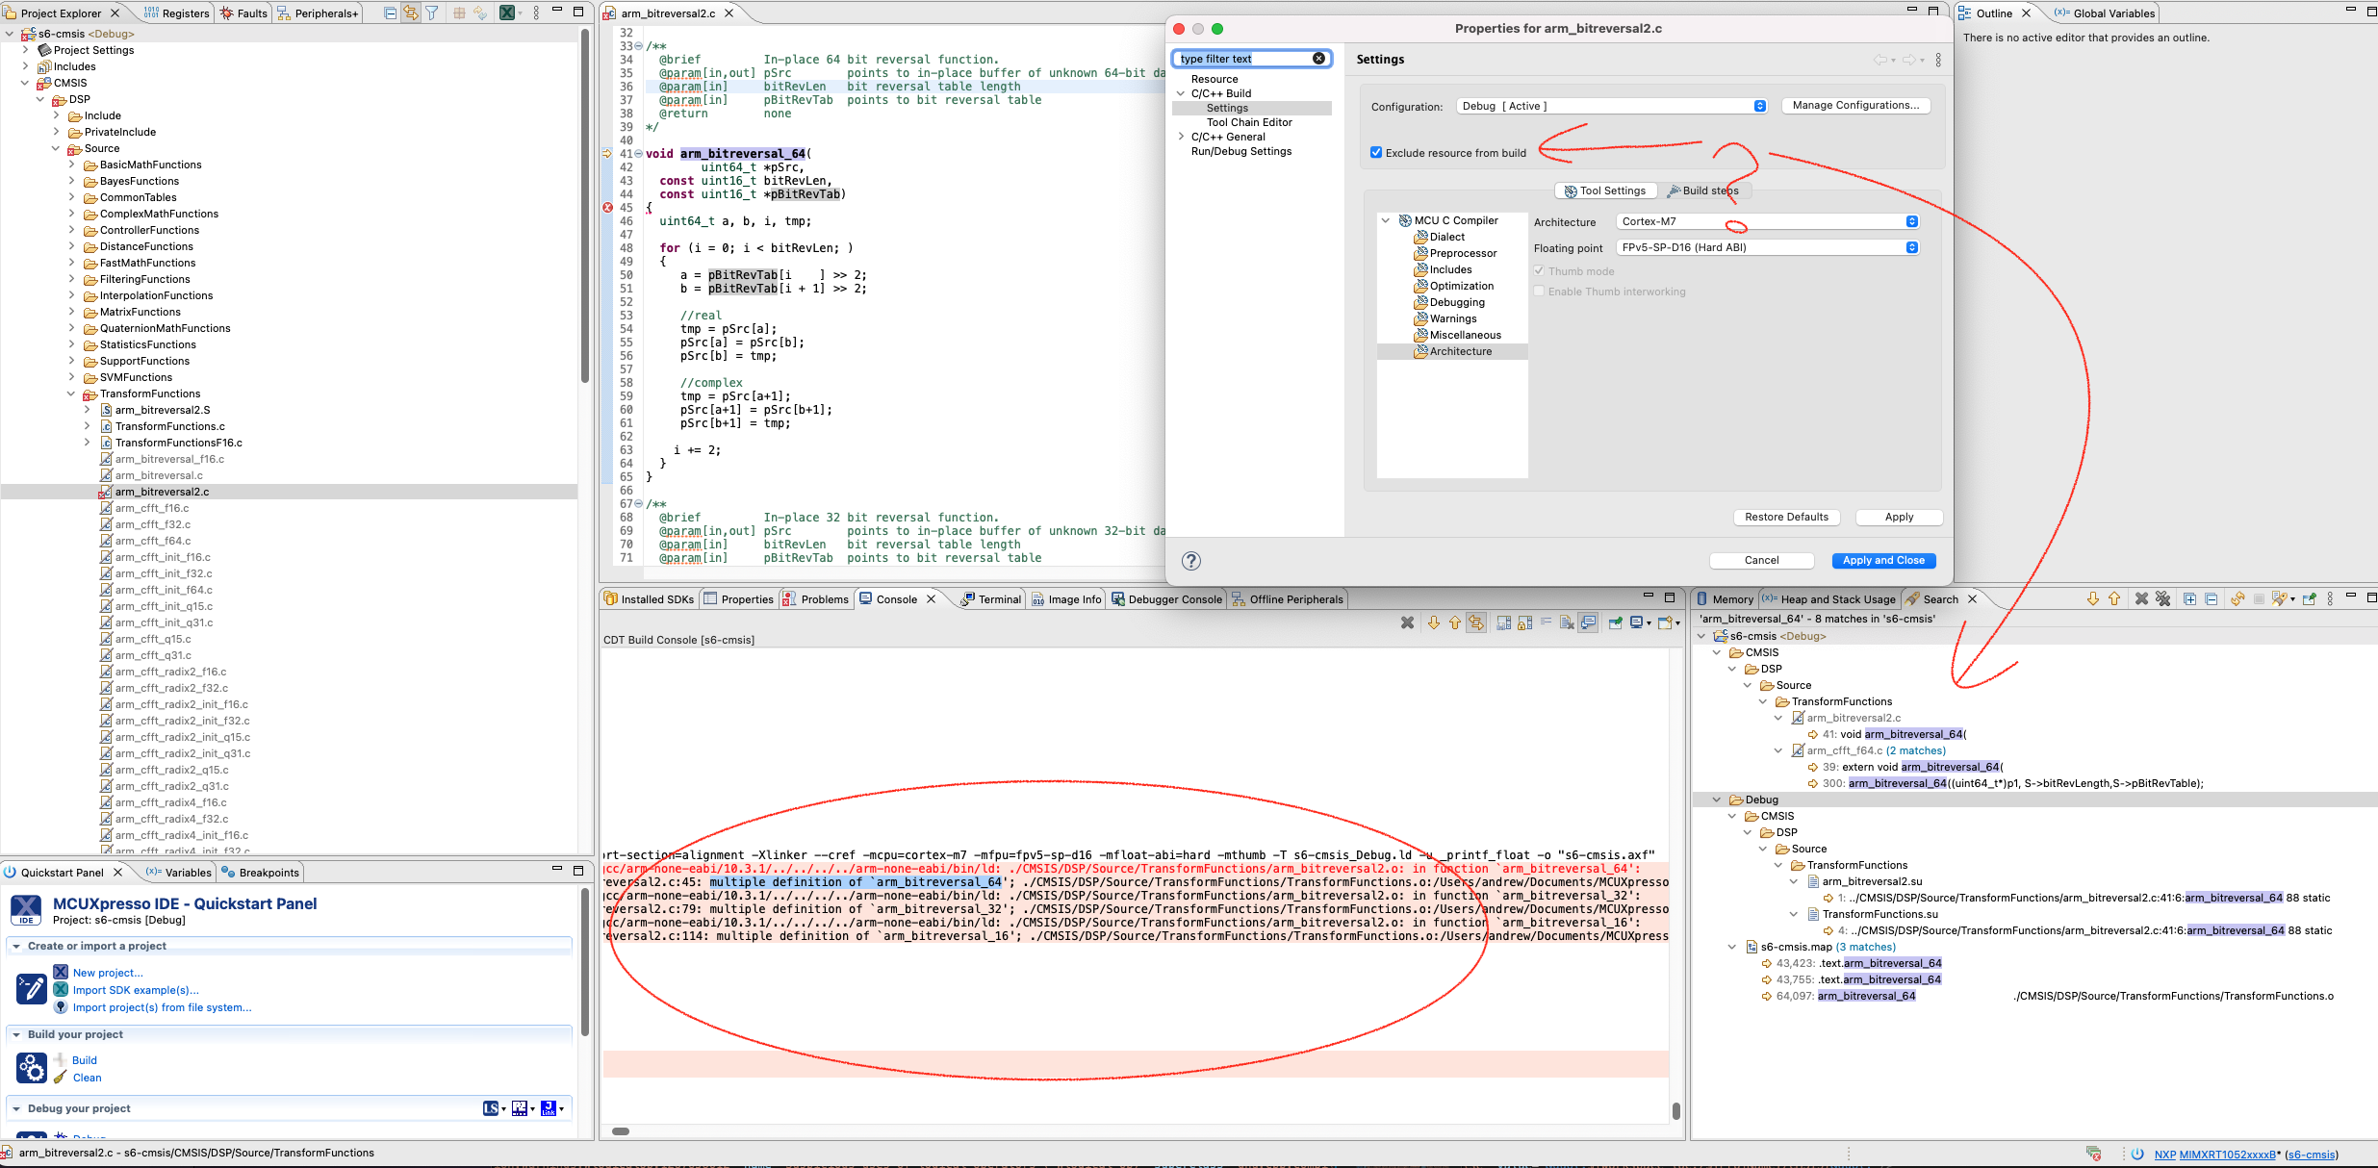The height and width of the screenshot is (1168, 2378).
Task: Open the dialog help question mark
Action: (x=1190, y=561)
